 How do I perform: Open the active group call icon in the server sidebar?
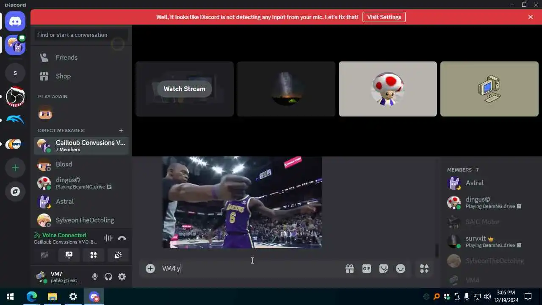point(15,45)
